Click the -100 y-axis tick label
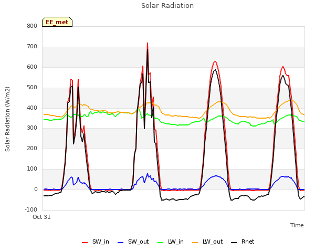336x252 pixels. click(31, 209)
